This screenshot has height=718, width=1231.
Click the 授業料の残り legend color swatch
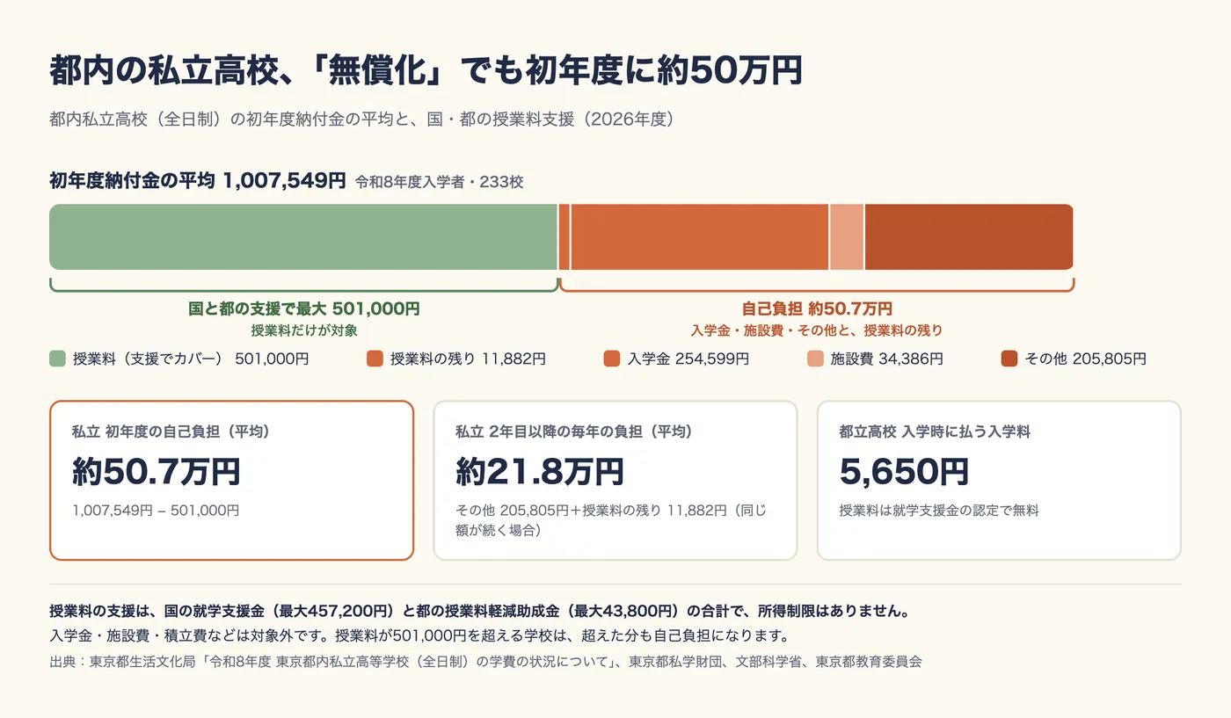[x=375, y=359]
